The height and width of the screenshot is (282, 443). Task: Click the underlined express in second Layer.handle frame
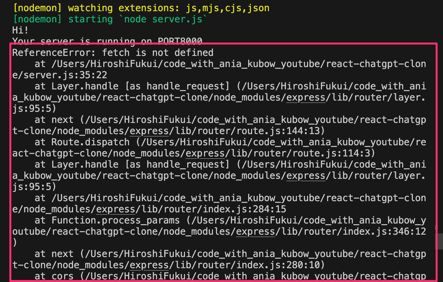tap(305, 175)
